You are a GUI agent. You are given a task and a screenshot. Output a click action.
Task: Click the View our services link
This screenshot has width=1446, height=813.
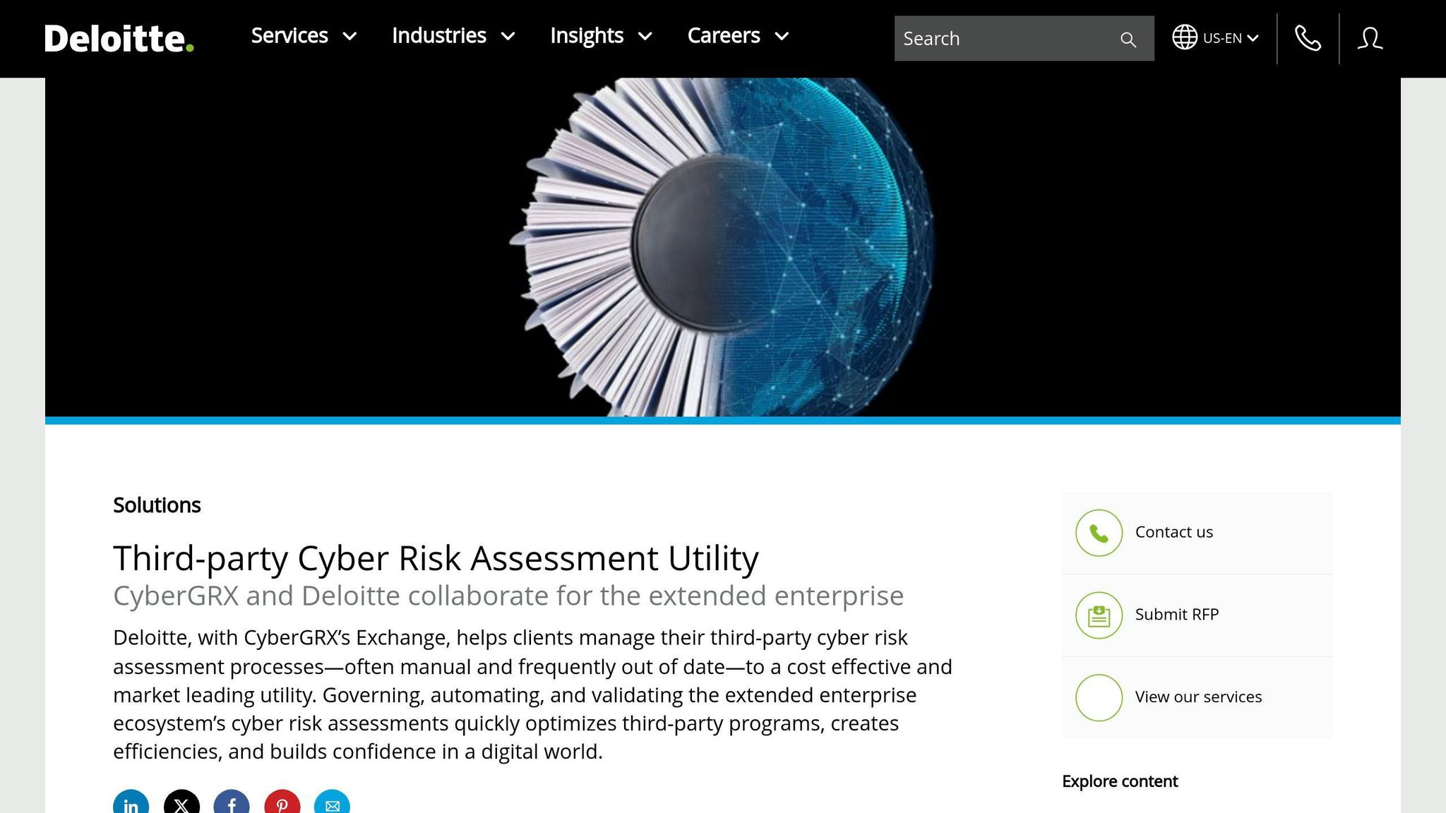(1198, 697)
